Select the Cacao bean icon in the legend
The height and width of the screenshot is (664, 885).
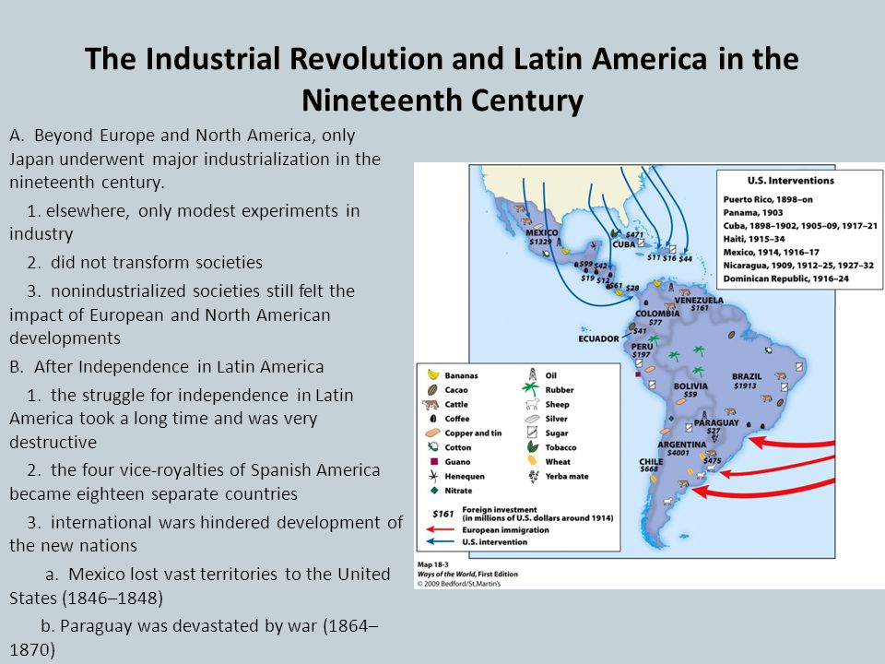click(433, 389)
